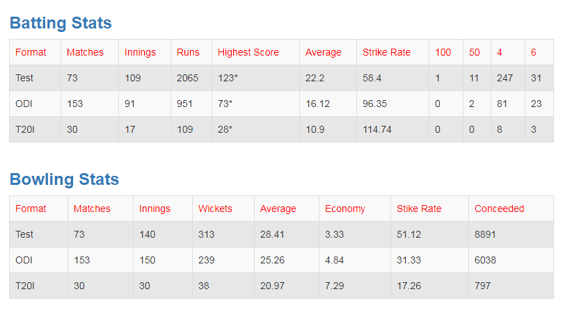
Task: Select the bowling Innings column header
Action: (x=154, y=209)
